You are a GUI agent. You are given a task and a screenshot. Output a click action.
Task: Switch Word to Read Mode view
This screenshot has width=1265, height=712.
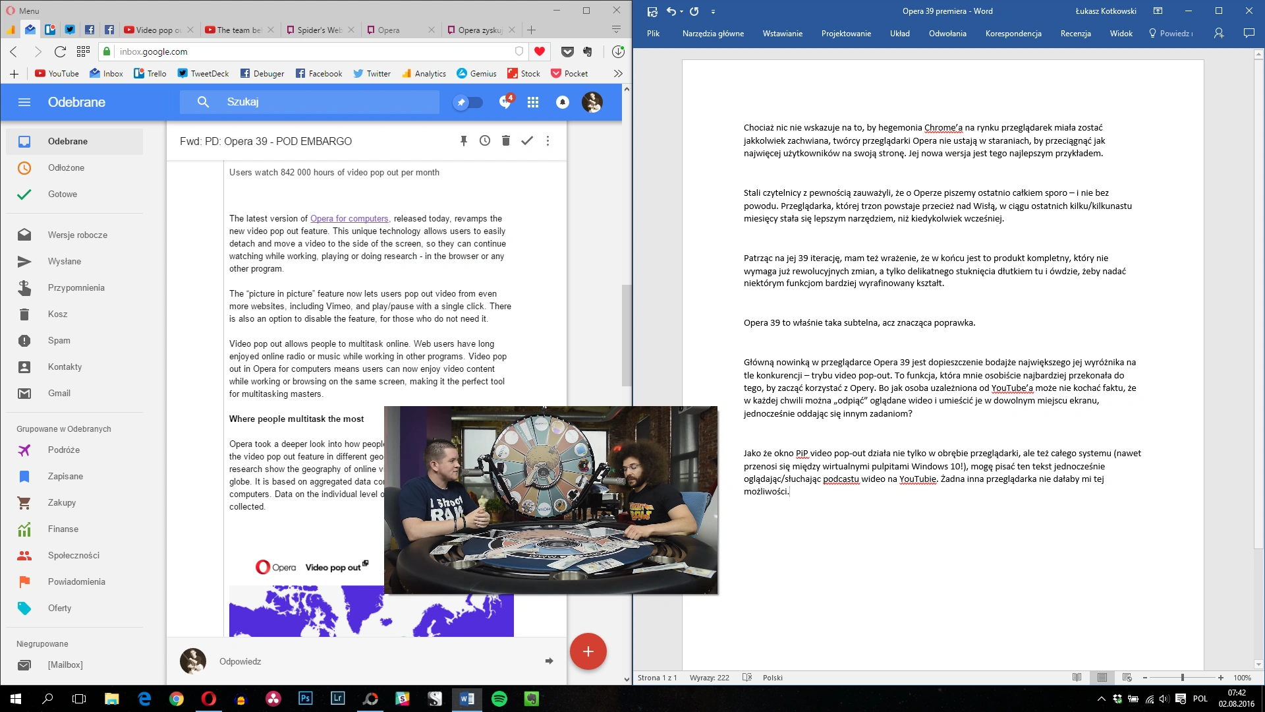point(1077,678)
